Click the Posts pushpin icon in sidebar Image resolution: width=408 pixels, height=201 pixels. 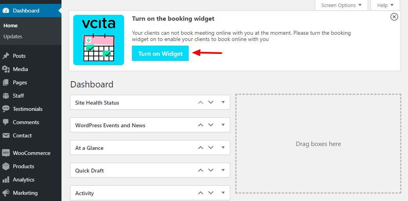coord(6,56)
